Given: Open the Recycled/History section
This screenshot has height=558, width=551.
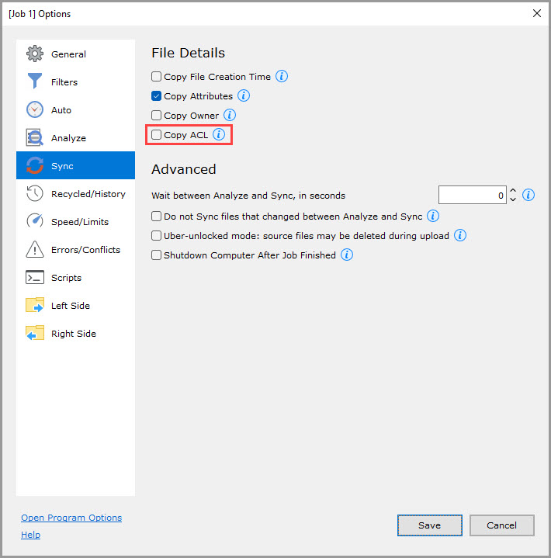Looking at the screenshot, I should pos(88,194).
